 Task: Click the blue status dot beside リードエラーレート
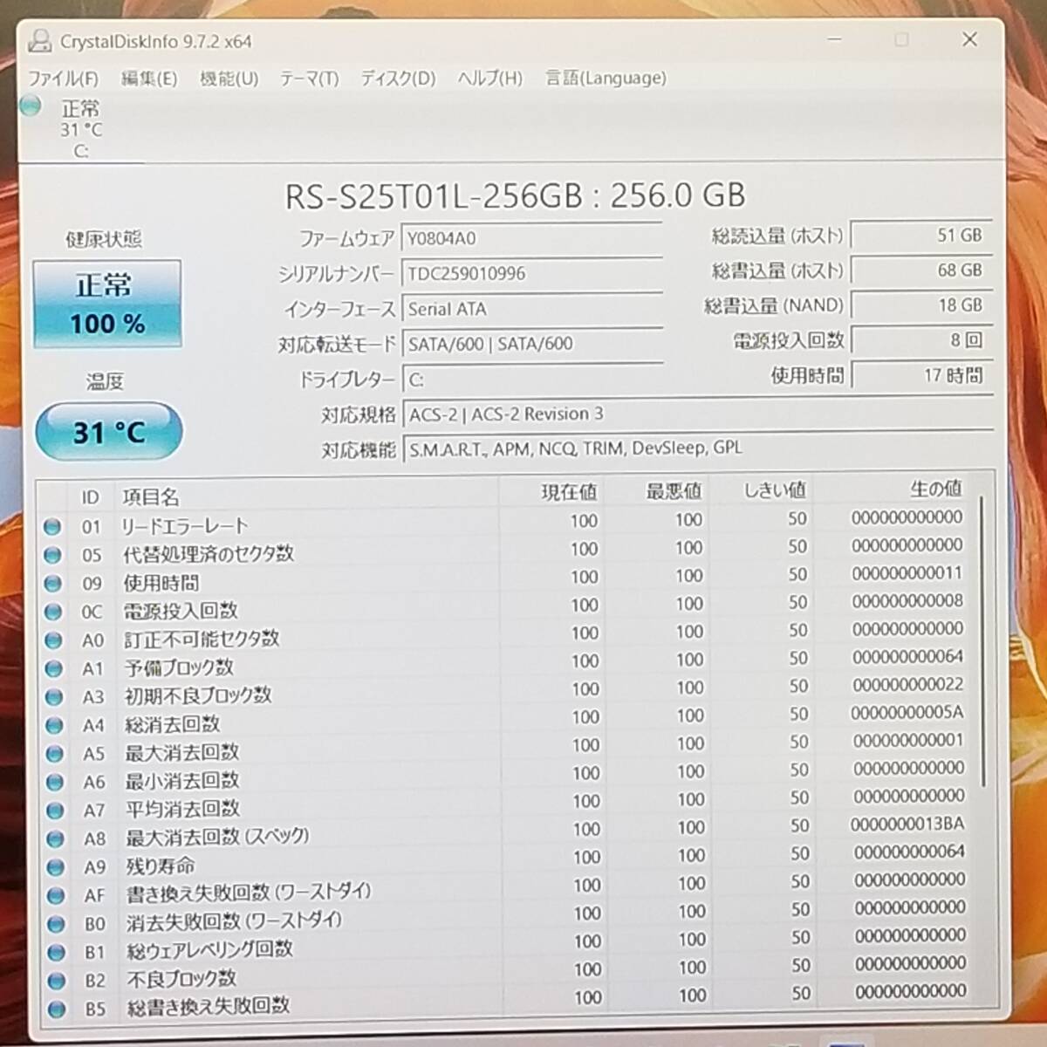pos(54,526)
